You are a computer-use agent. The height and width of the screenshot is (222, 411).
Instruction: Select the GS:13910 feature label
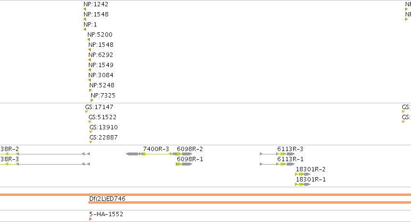click(103, 127)
